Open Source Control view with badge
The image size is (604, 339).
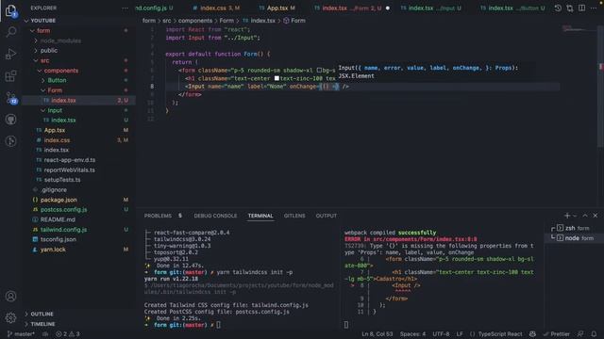pos(10,98)
